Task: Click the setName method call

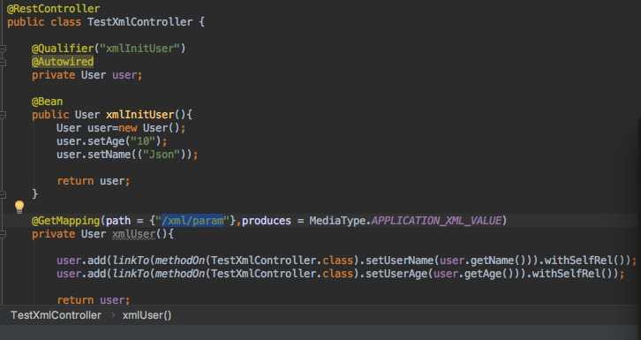Action: [109, 155]
